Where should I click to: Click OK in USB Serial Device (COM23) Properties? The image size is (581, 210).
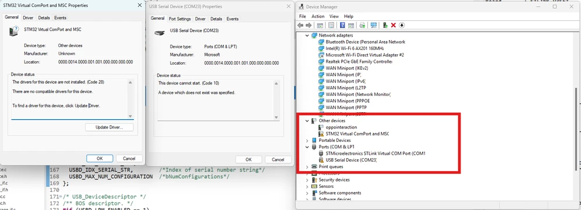click(x=249, y=159)
